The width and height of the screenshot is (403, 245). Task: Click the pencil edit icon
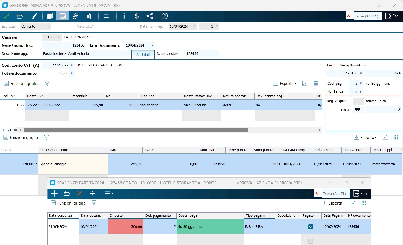pos(35,16)
